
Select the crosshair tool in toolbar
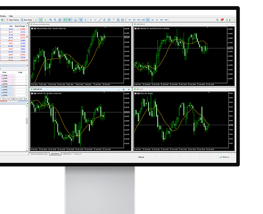coord(86,20)
